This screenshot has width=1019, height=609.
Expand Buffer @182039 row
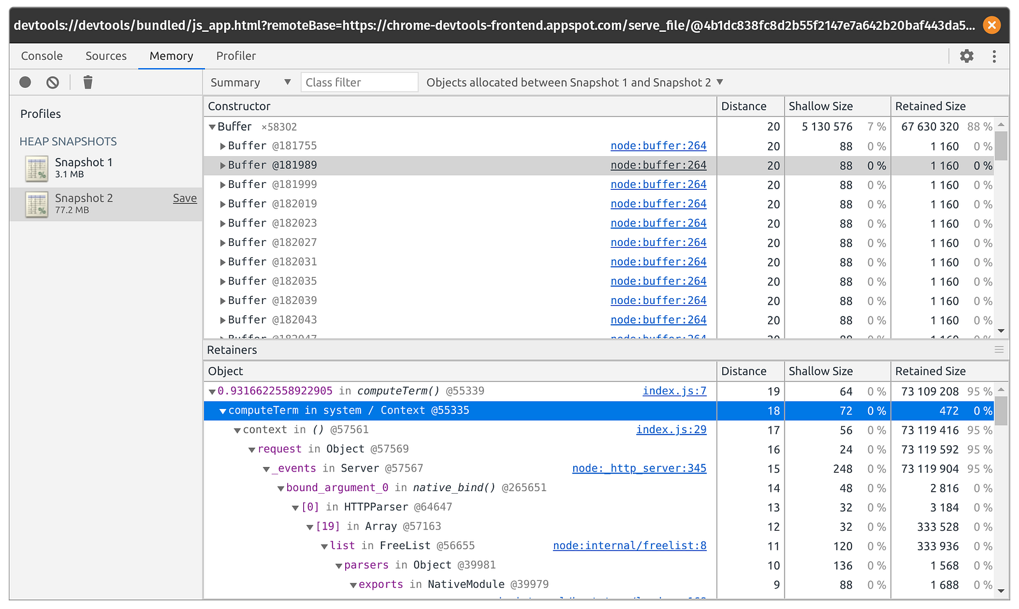coord(223,301)
